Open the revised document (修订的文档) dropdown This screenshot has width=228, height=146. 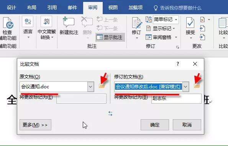(x=185, y=87)
